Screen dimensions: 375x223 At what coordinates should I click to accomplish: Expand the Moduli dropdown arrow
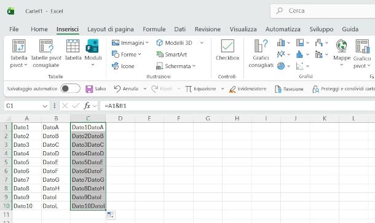[93, 65]
